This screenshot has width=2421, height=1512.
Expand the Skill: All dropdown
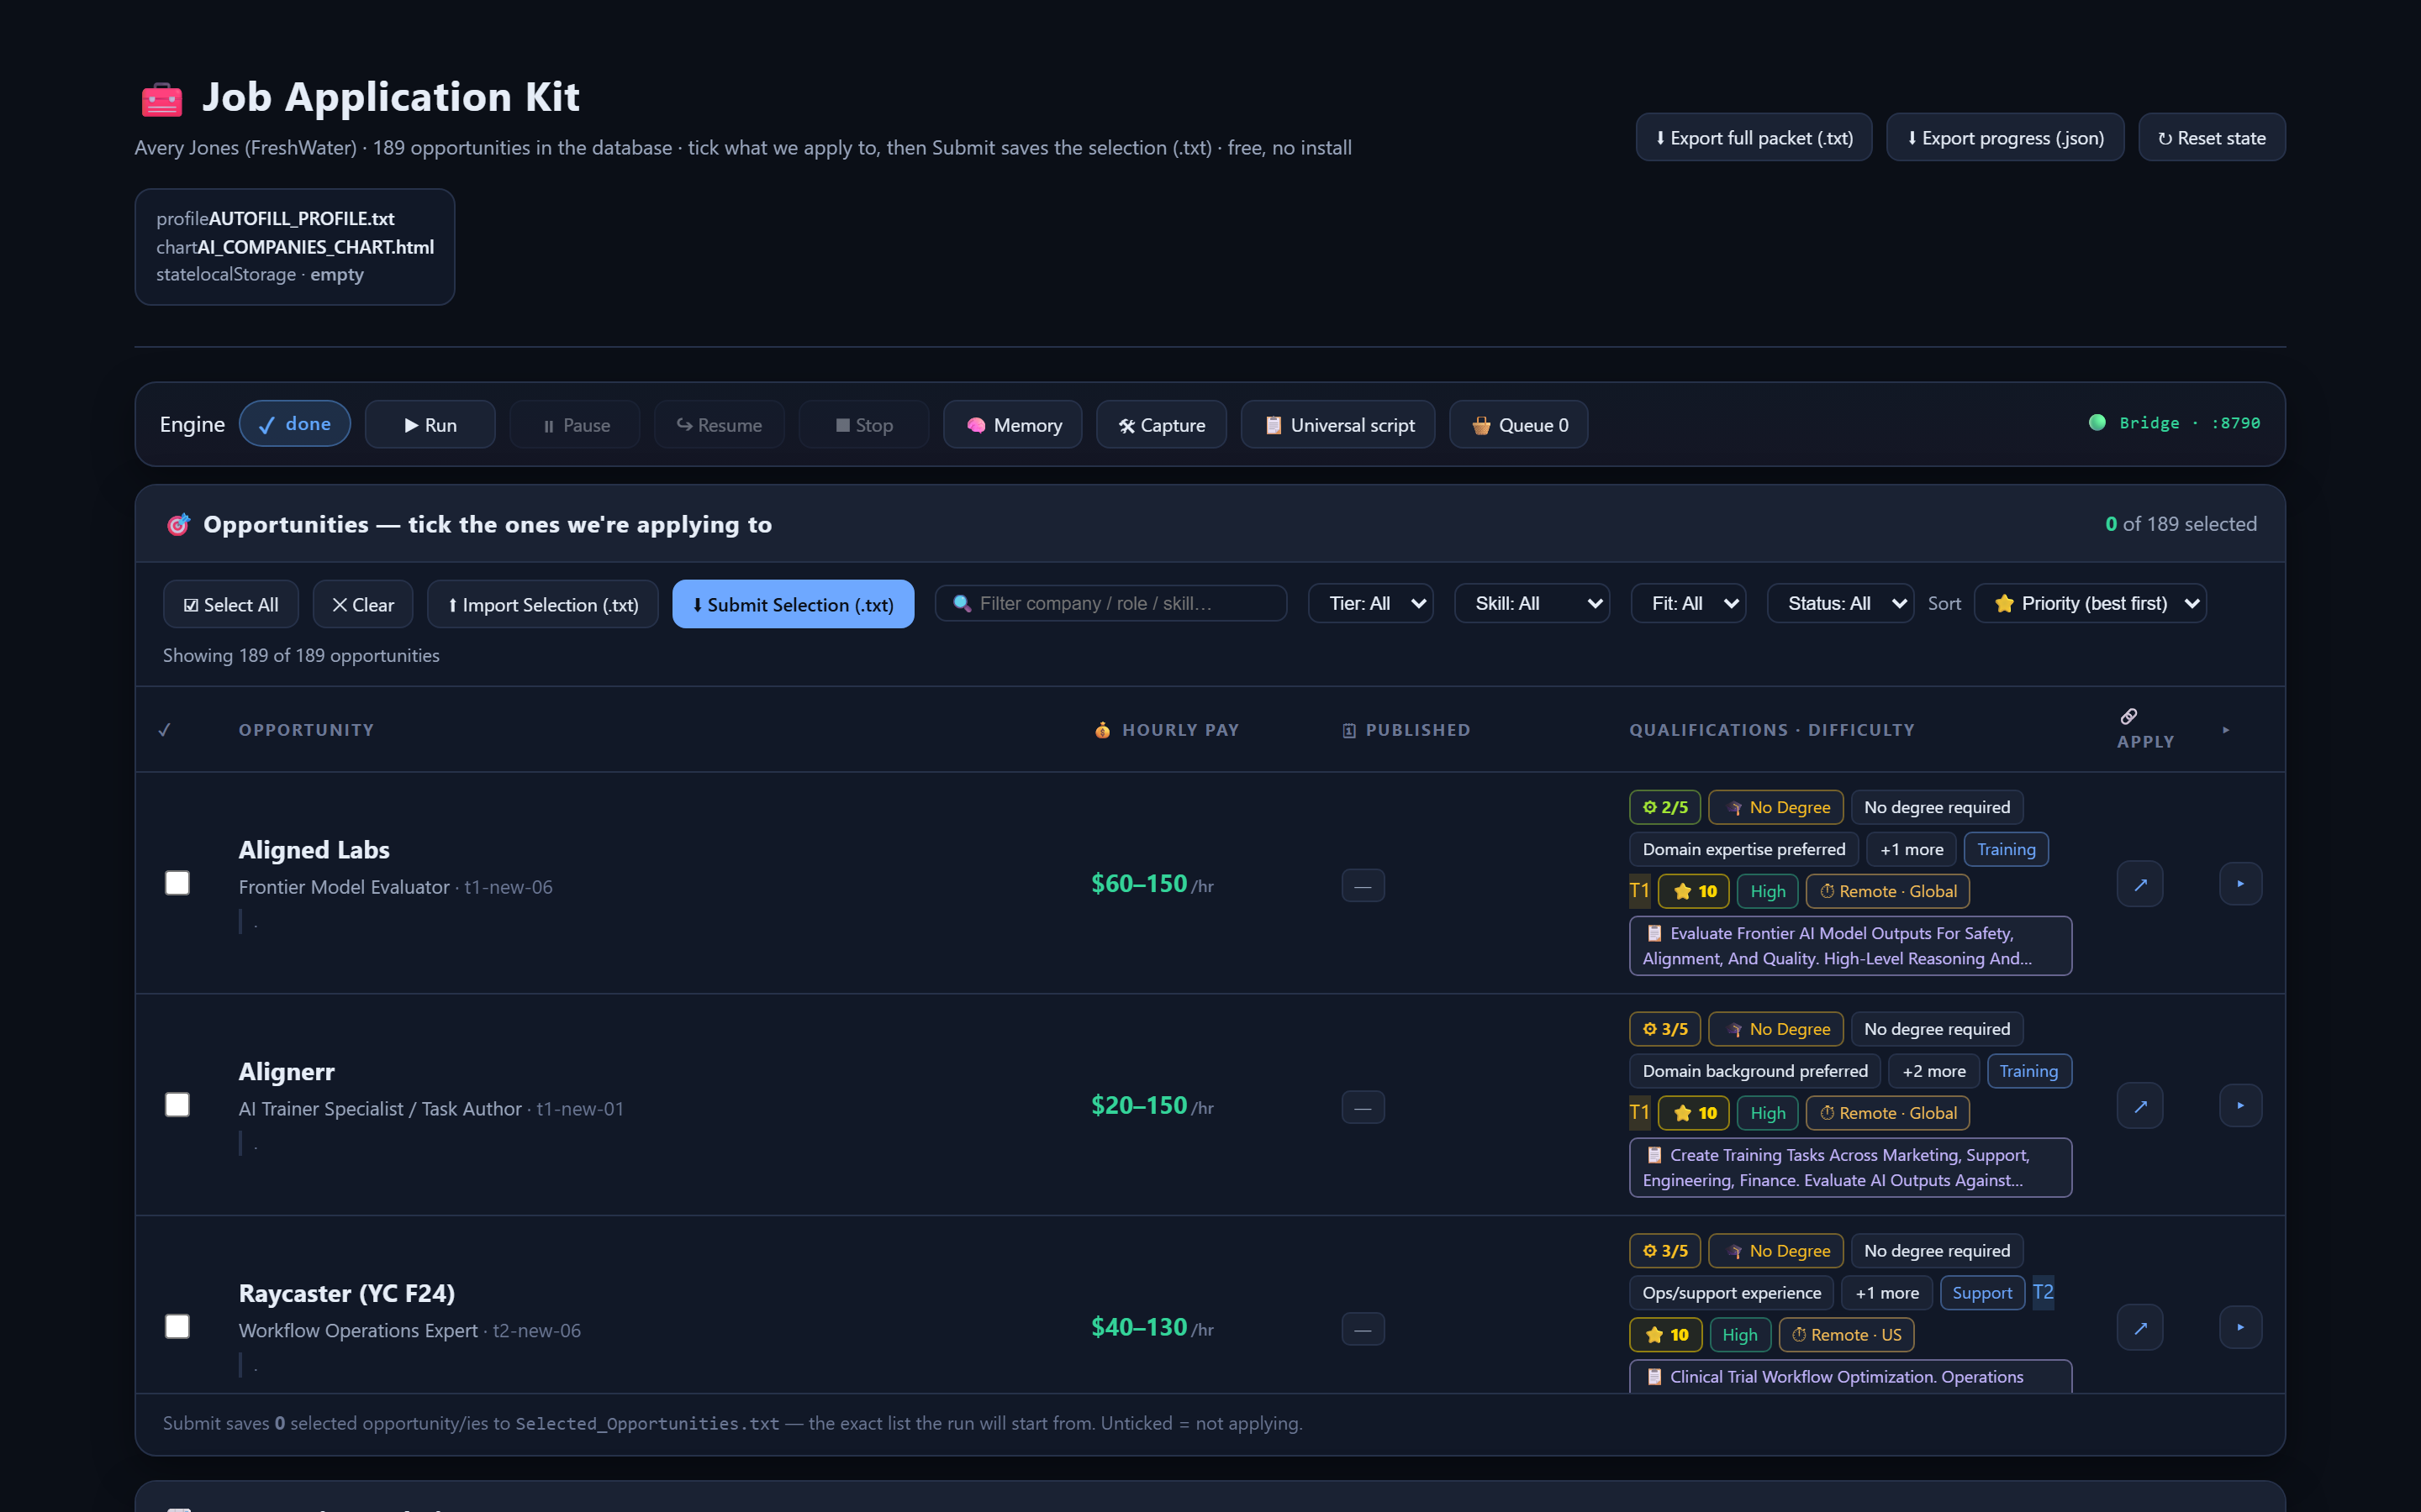click(x=1532, y=604)
